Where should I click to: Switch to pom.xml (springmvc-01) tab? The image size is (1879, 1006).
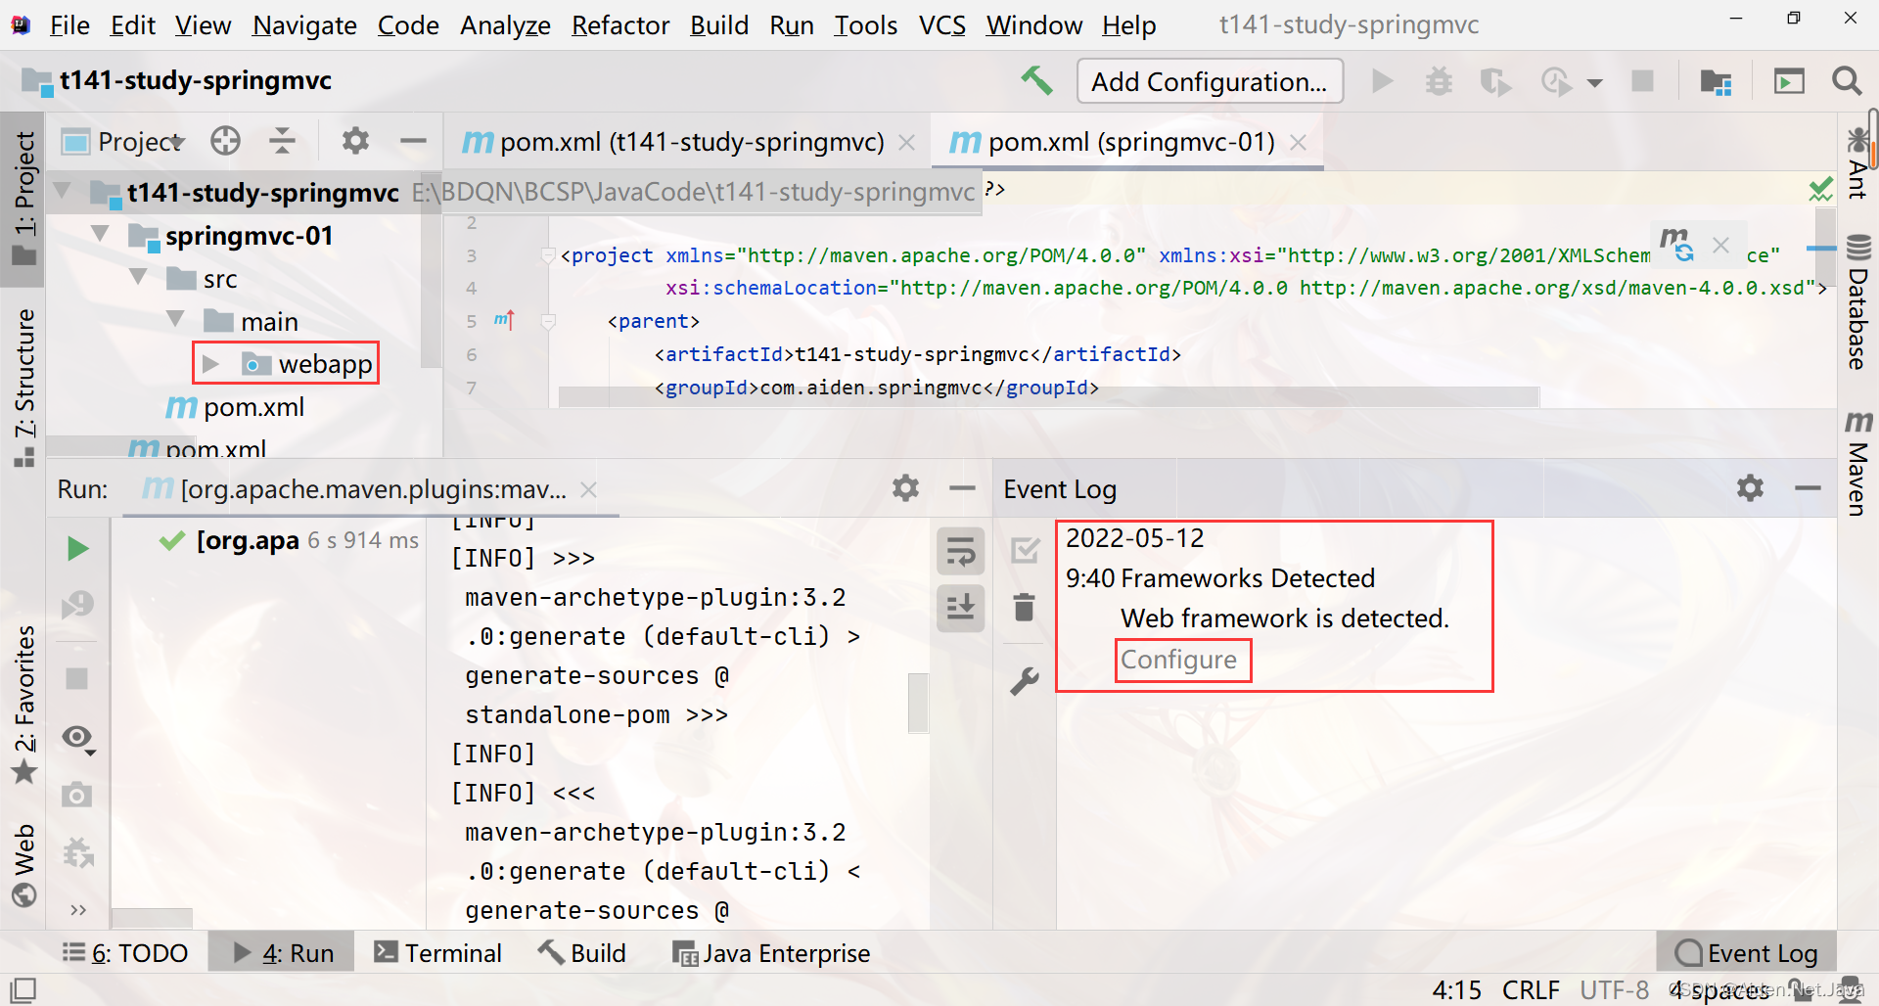pos(1125,142)
